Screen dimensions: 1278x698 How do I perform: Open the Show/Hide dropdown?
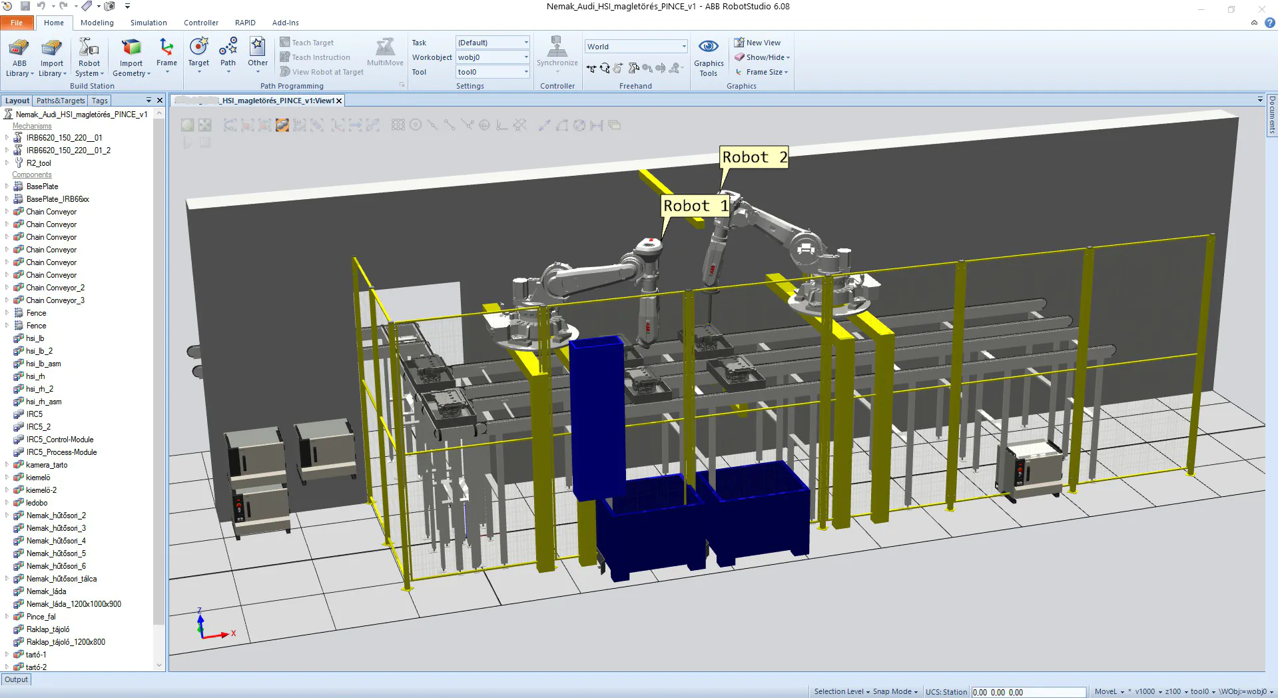(763, 57)
